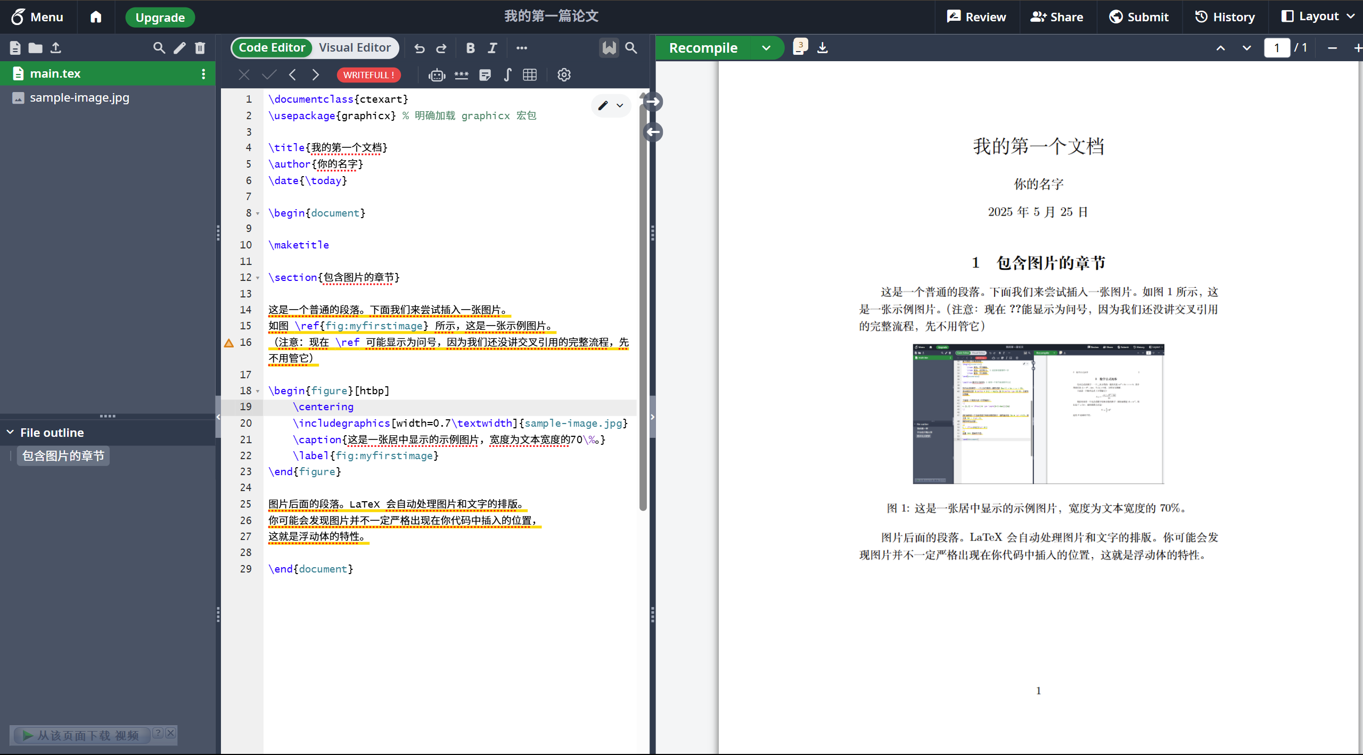
Task: Open the Recompile options dropdown arrow
Action: 766,48
